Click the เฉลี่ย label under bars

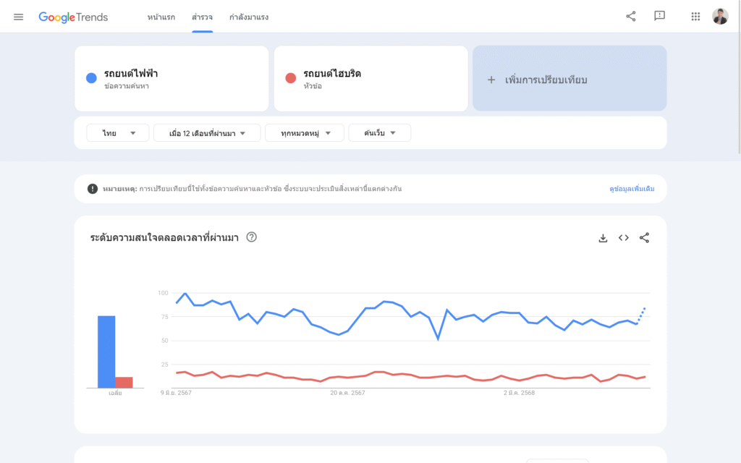(115, 393)
